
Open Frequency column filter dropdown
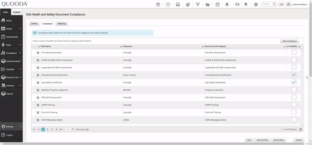coord(203,46)
